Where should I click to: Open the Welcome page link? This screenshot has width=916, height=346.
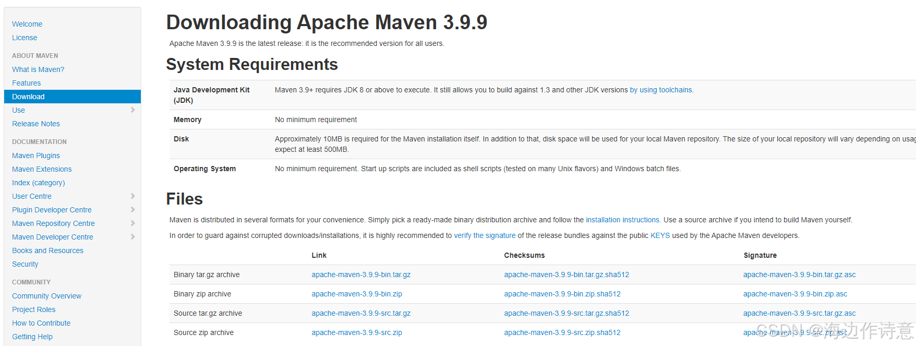click(27, 24)
